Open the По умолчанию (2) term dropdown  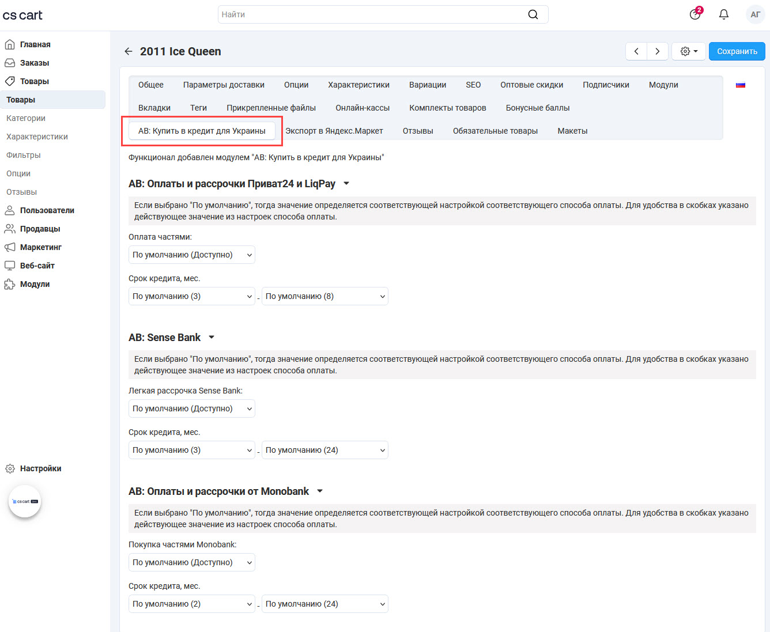click(x=192, y=604)
